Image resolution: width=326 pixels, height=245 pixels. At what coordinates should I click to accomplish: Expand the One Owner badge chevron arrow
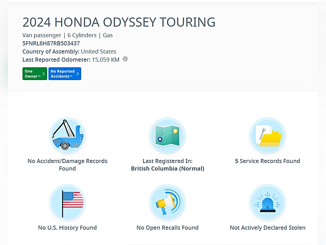click(x=44, y=74)
